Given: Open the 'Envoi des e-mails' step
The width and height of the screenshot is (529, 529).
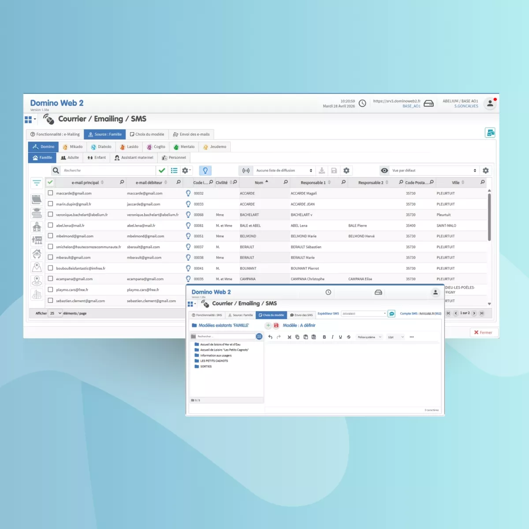Looking at the screenshot, I should point(191,134).
